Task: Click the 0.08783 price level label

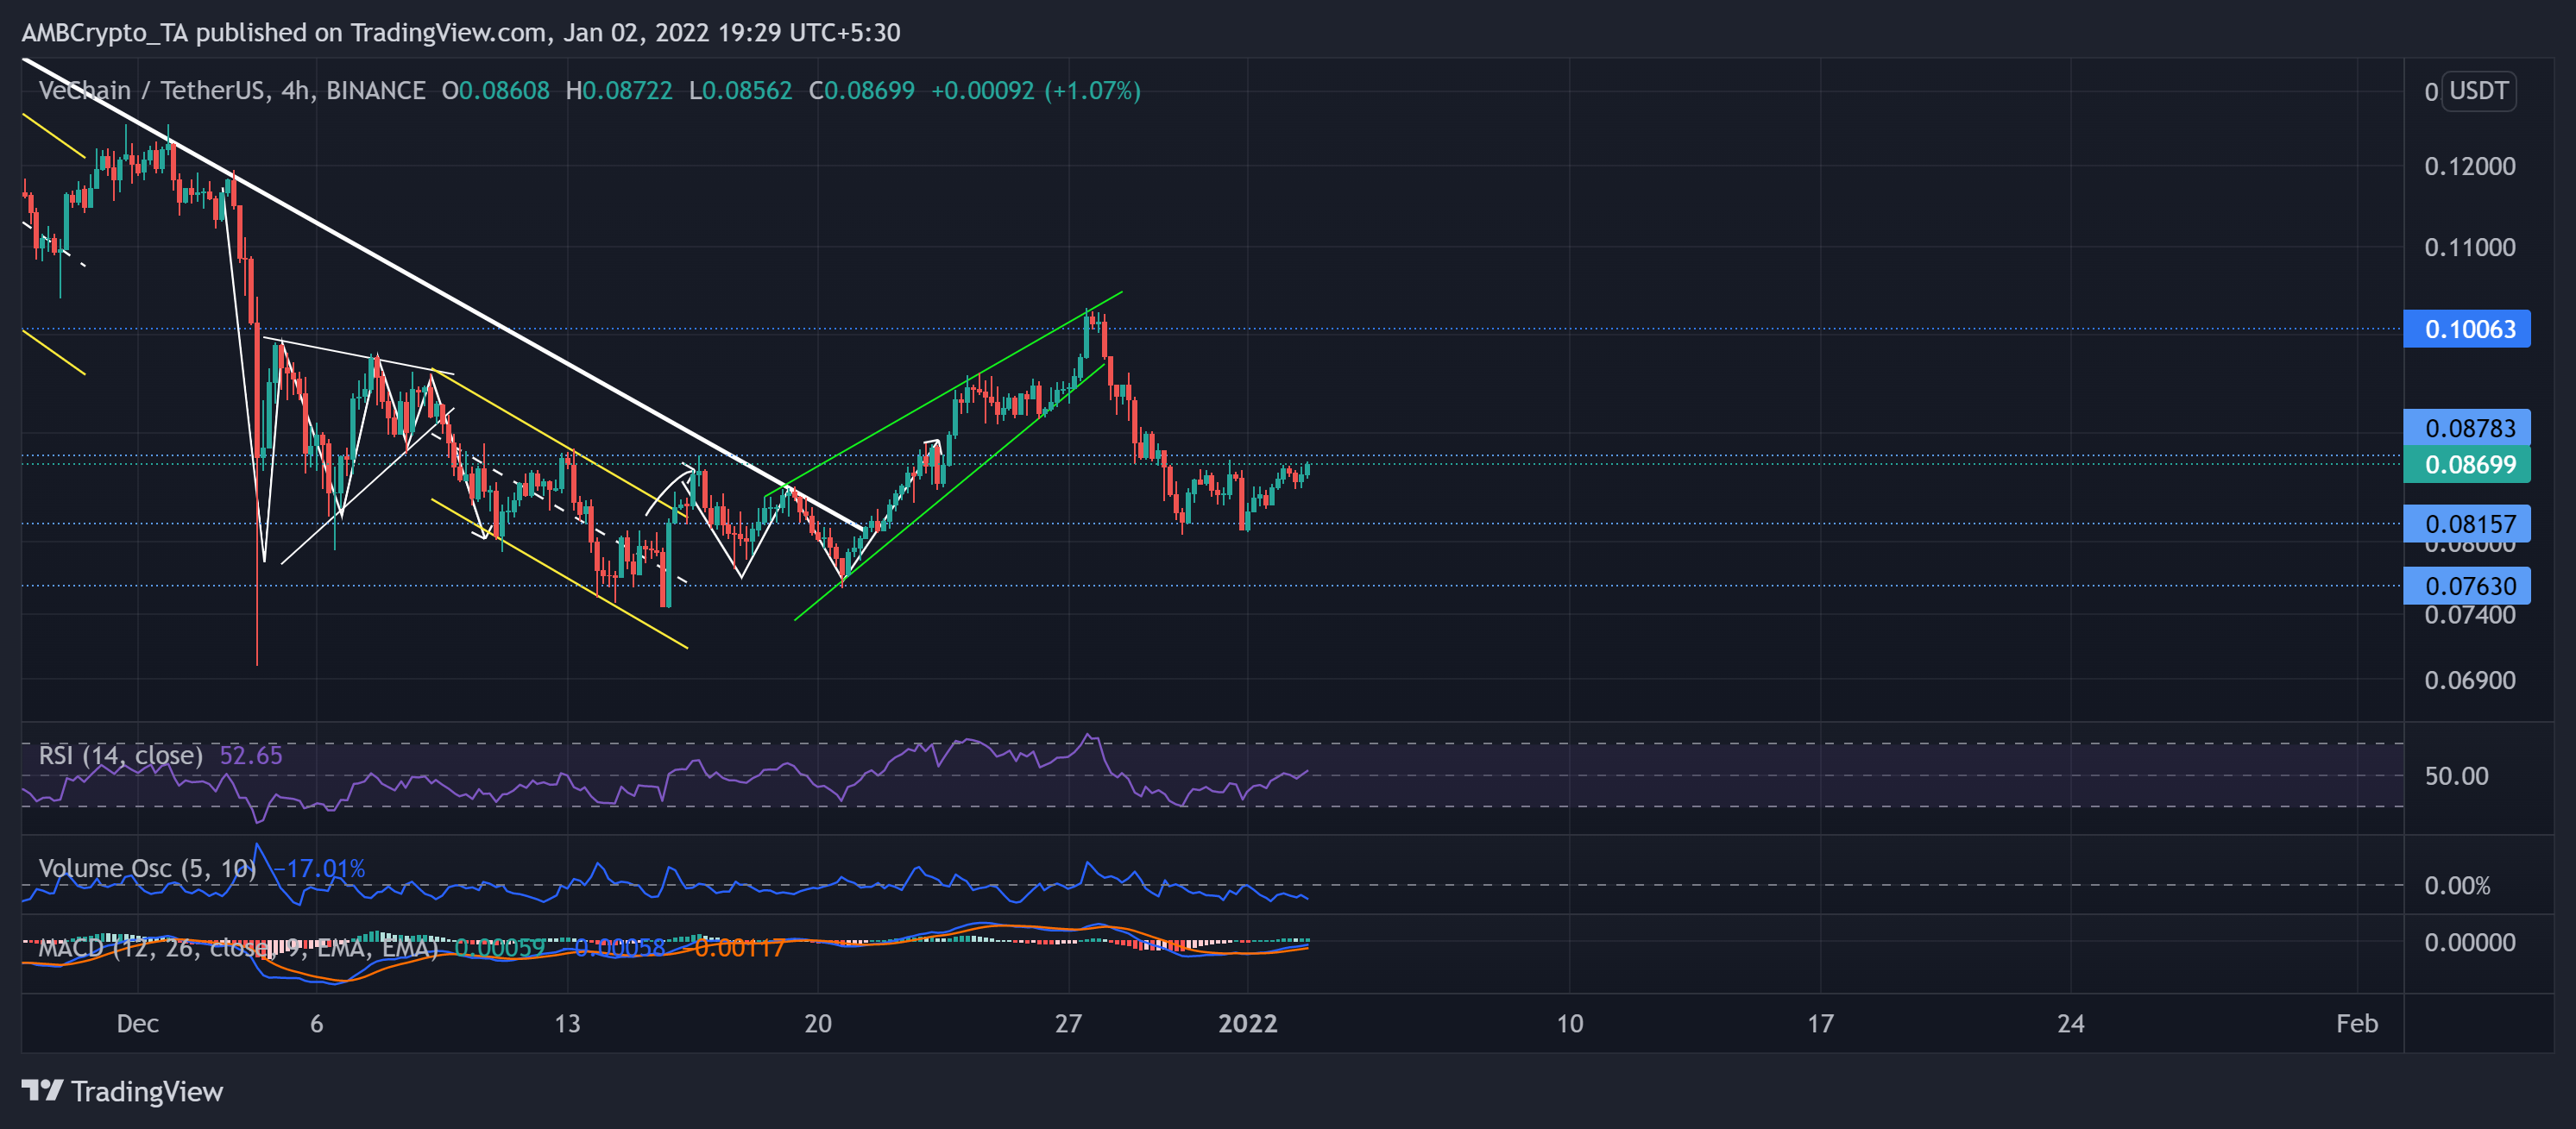Action: [x=2467, y=428]
